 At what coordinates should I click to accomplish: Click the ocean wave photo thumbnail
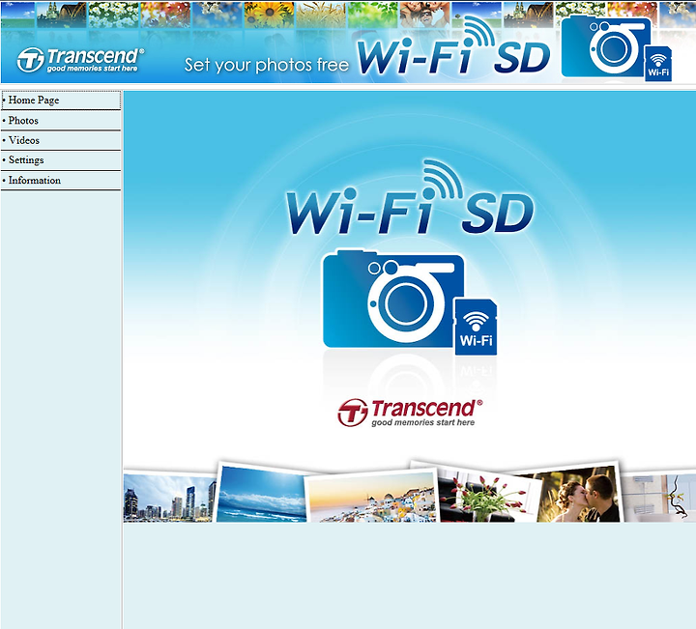pyautogui.click(x=262, y=494)
